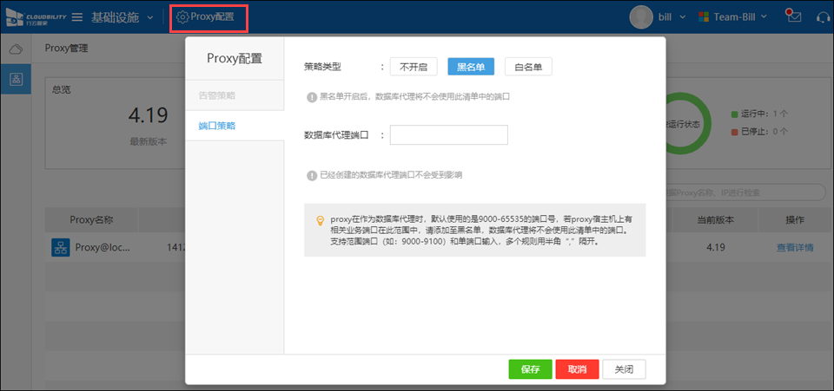Switch to the 告警策略 tab
Image resolution: width=834 pixels, height=391 pixels.
pos(216,95)
